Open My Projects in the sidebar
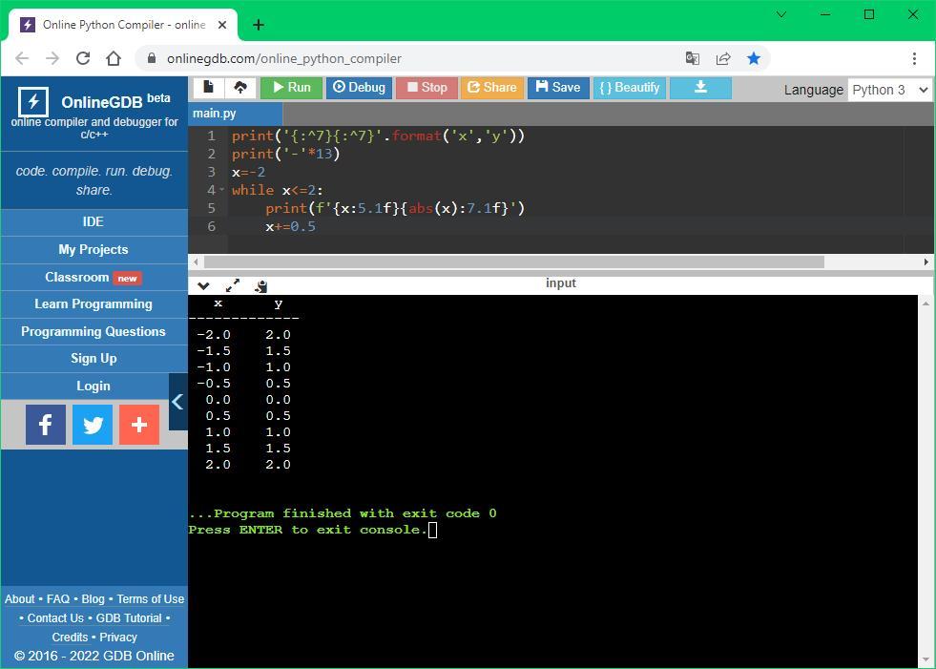 [x=94, y=250]
